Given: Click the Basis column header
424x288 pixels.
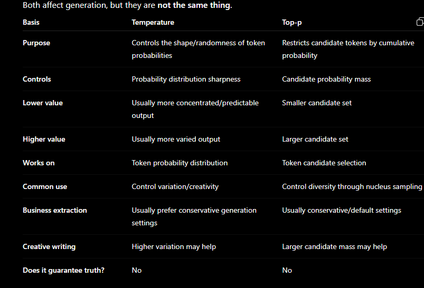Looking at the screenshot, I should point(31,23).
